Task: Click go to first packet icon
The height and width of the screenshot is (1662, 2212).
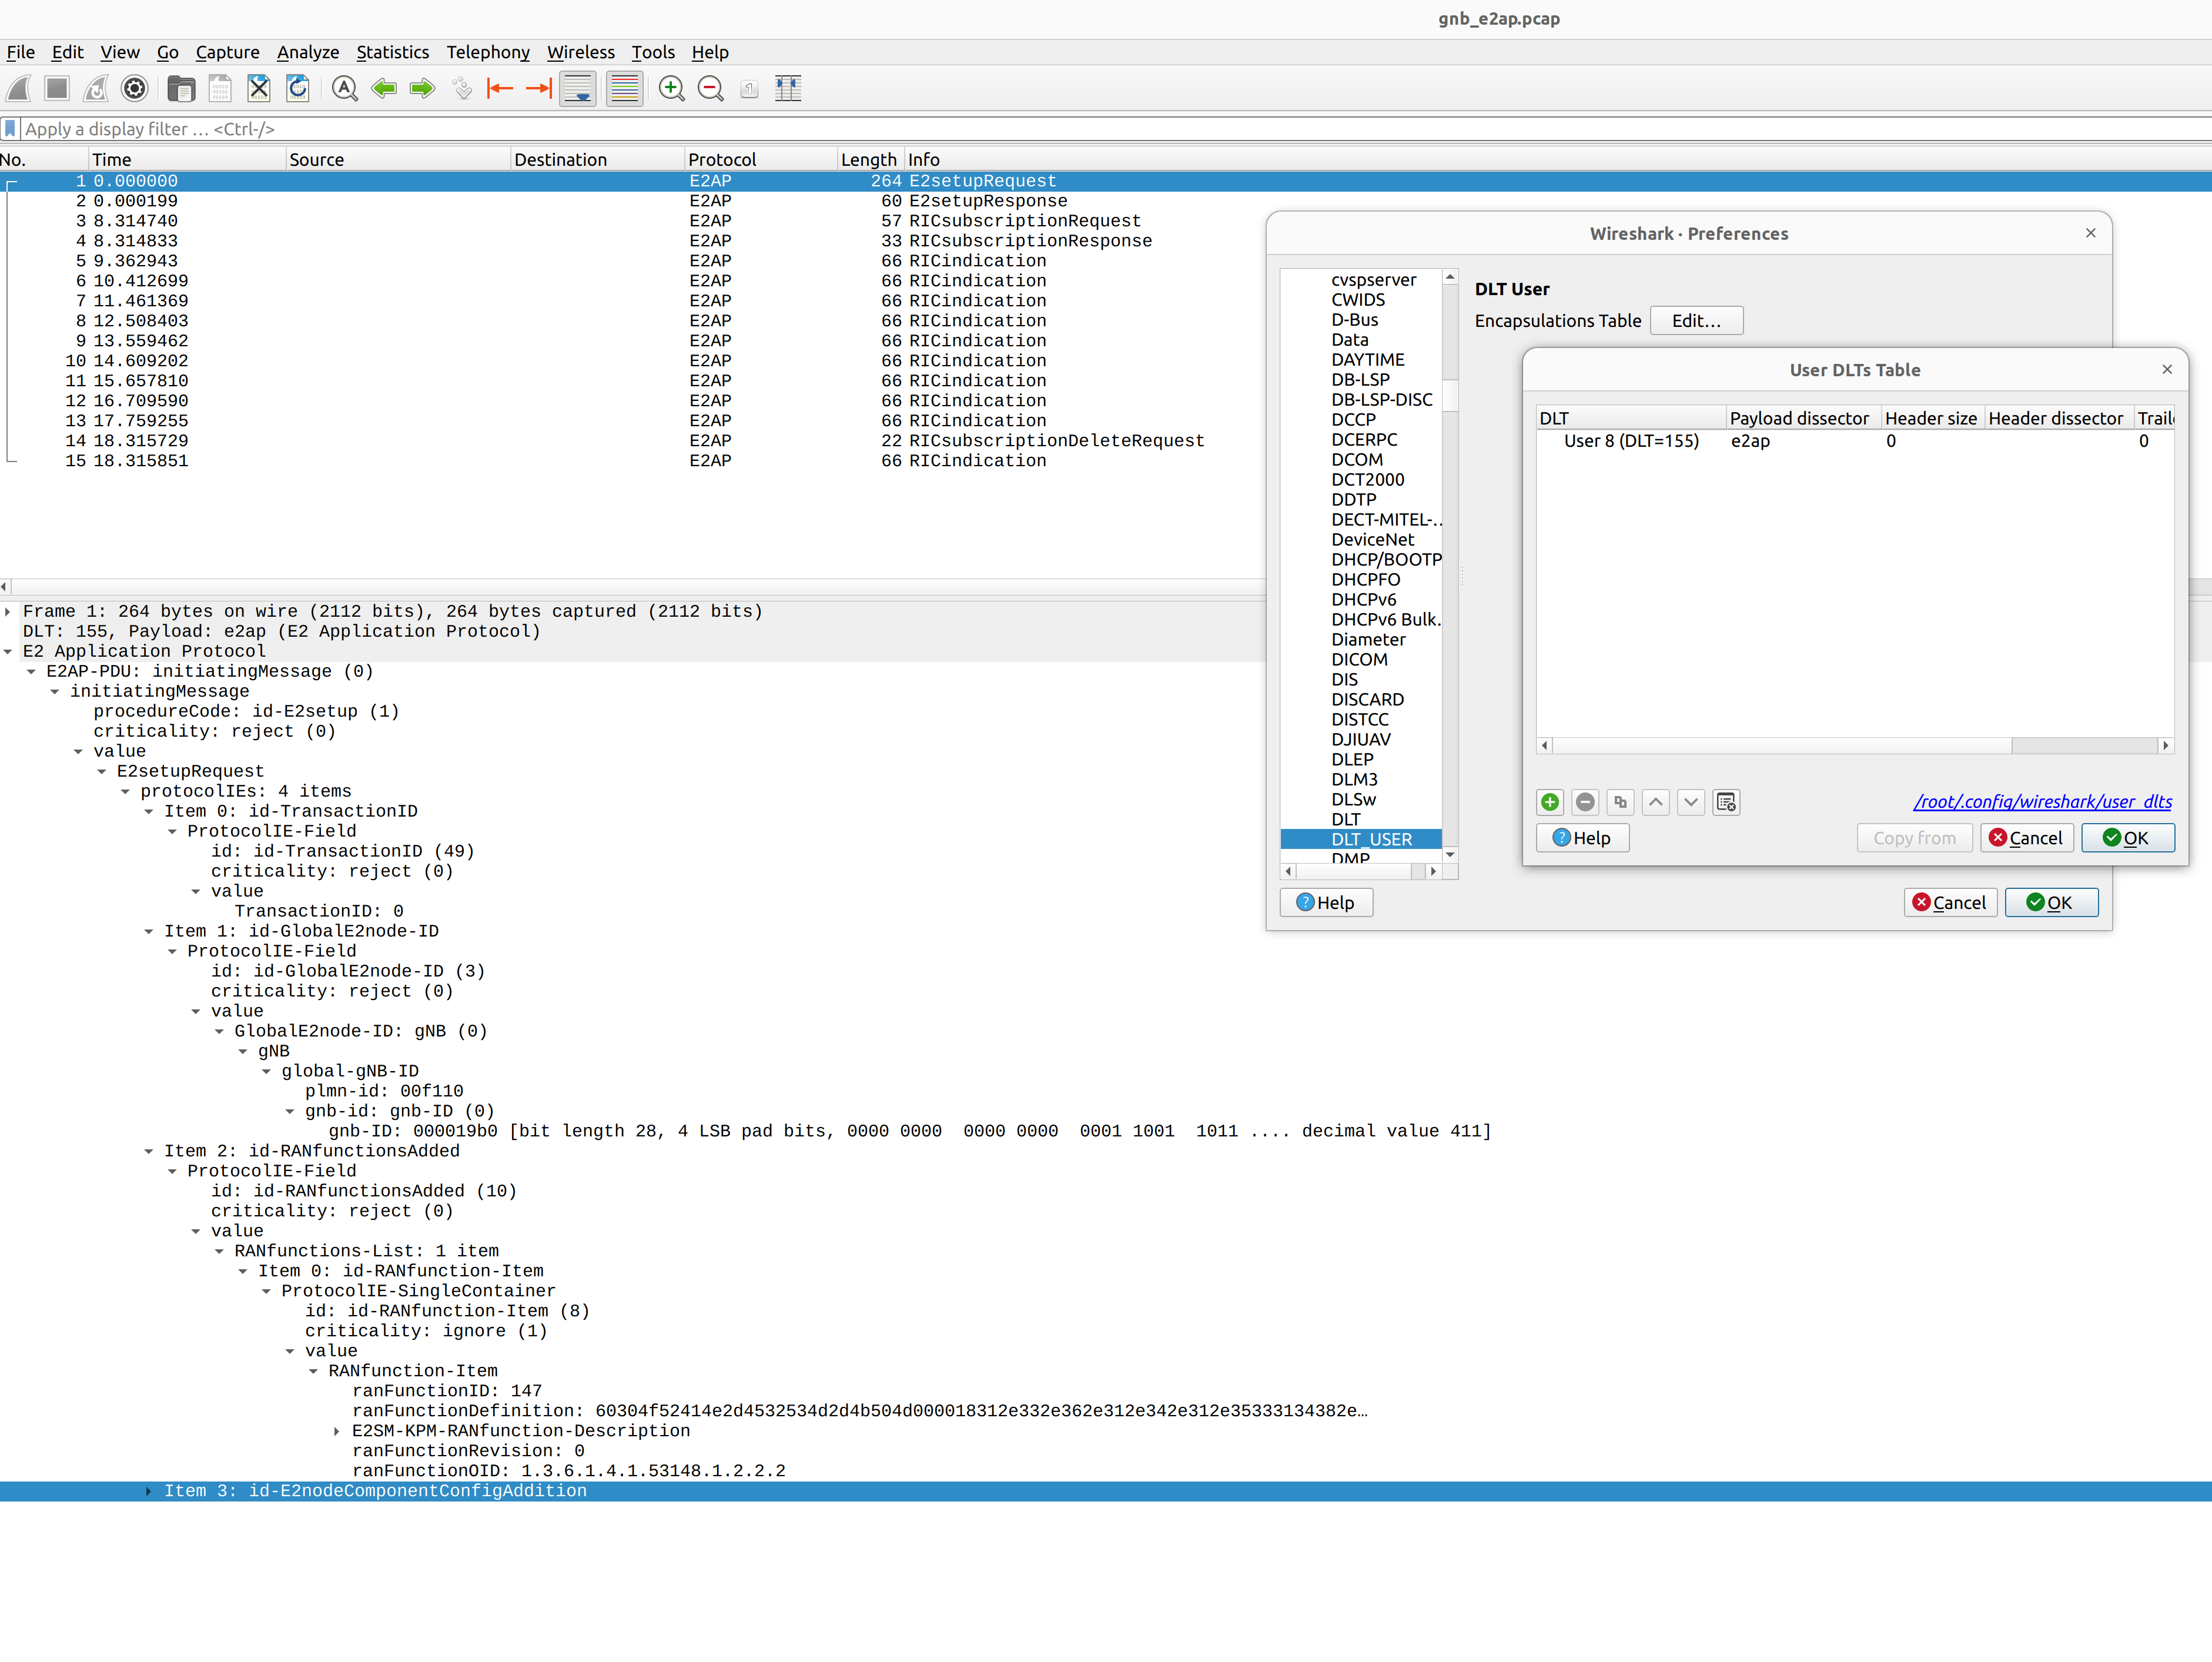Action: (500, 89)
